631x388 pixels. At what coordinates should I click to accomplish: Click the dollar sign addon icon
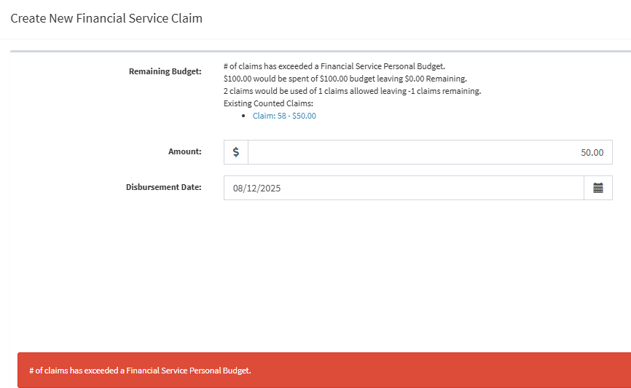pyautogui.click(x=235, y=152)
